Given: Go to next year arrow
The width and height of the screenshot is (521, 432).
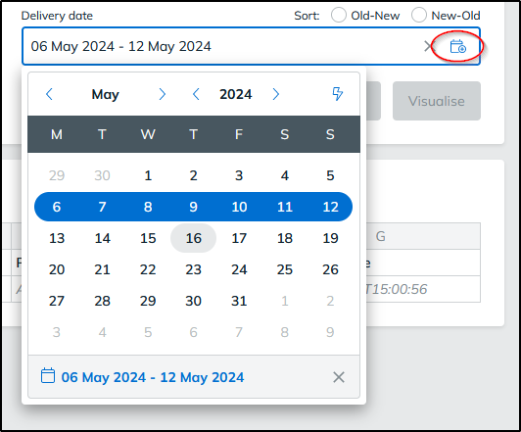Looking at the screenshot, I should point(276,94).
